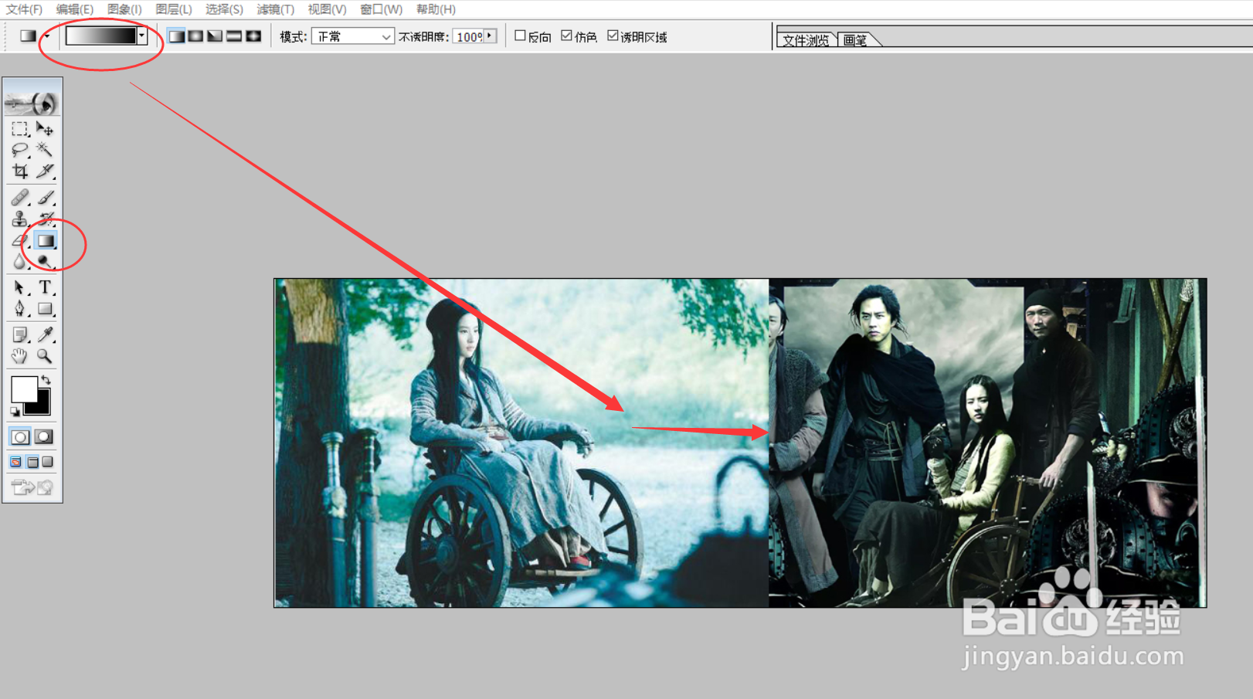This screenshot has height=699, width=1253.
Task: Select the Rectangle shape tool
Action: [x=45, y=309]
